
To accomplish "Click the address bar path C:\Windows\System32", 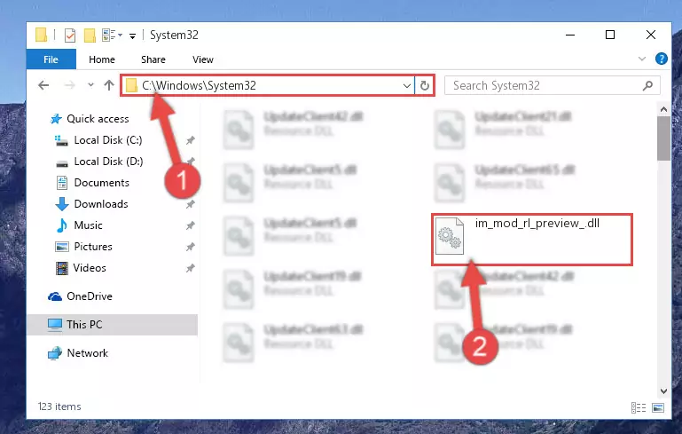I will tap(199, 85).
